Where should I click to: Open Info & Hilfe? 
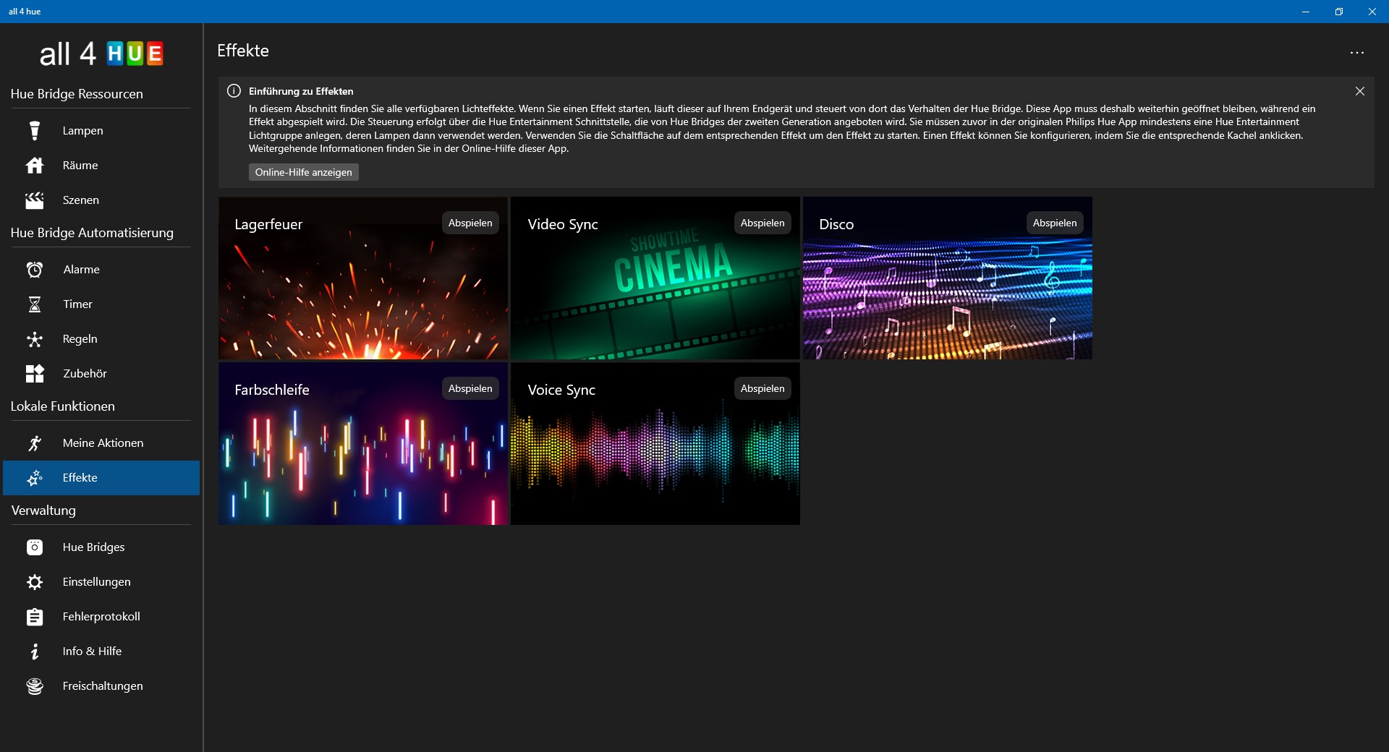(101, 651)
